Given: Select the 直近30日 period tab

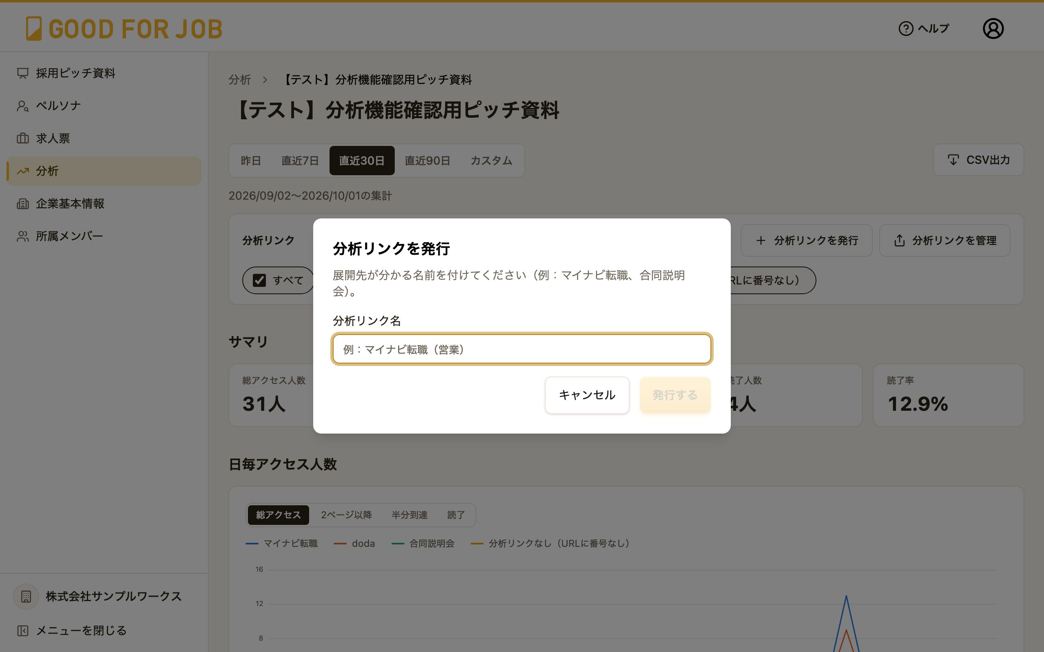Looking at the screenshot, I should [361, 161].
